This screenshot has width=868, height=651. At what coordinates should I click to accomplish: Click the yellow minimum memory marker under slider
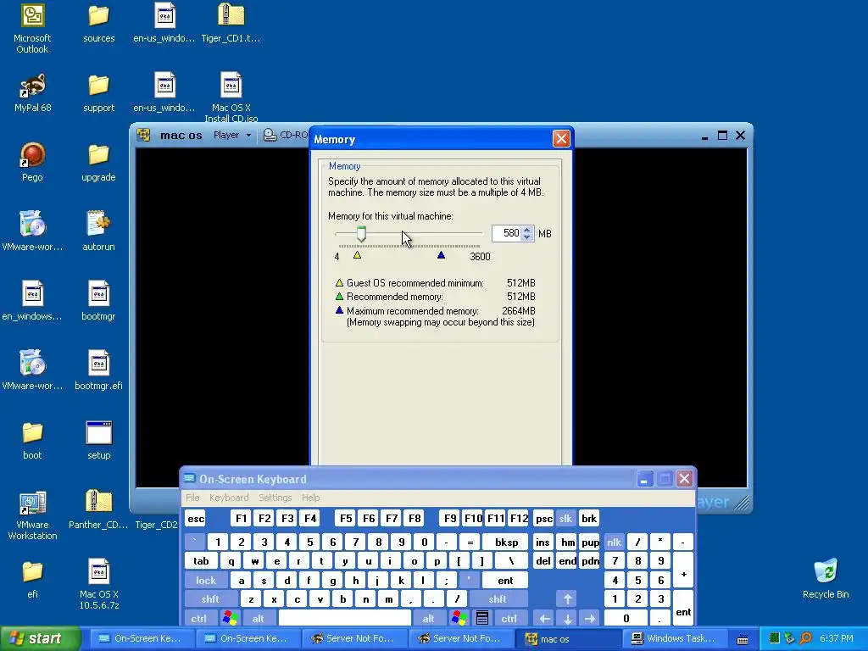point(357,254)
